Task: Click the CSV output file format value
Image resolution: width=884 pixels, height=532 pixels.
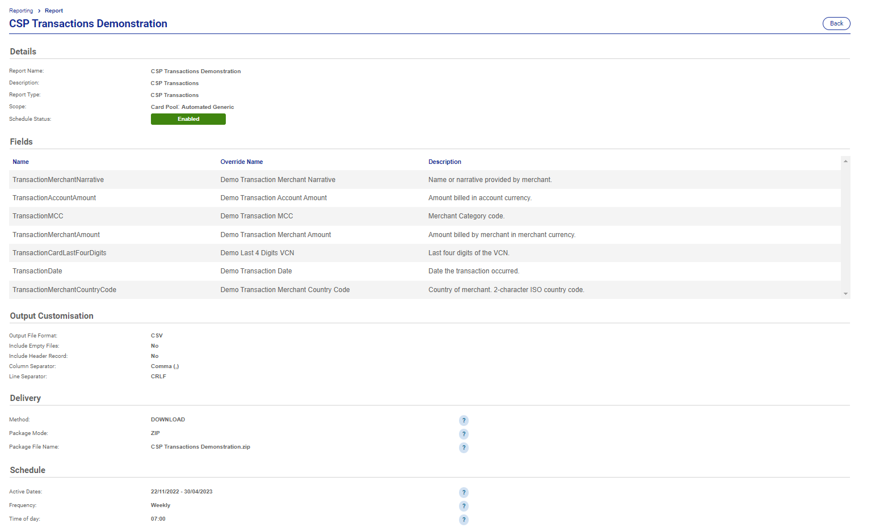Action: pos(157,336)
